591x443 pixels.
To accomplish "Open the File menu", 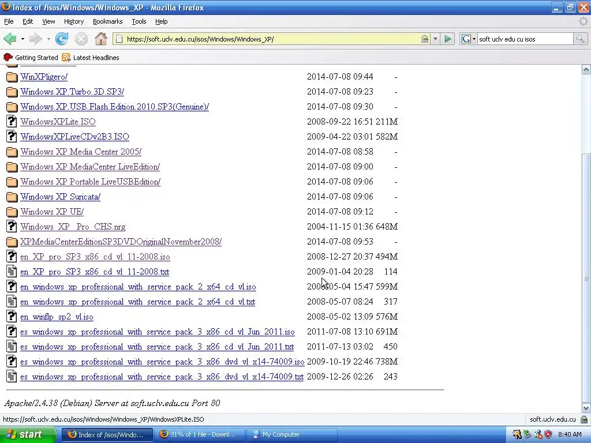I will coord(9,21).
